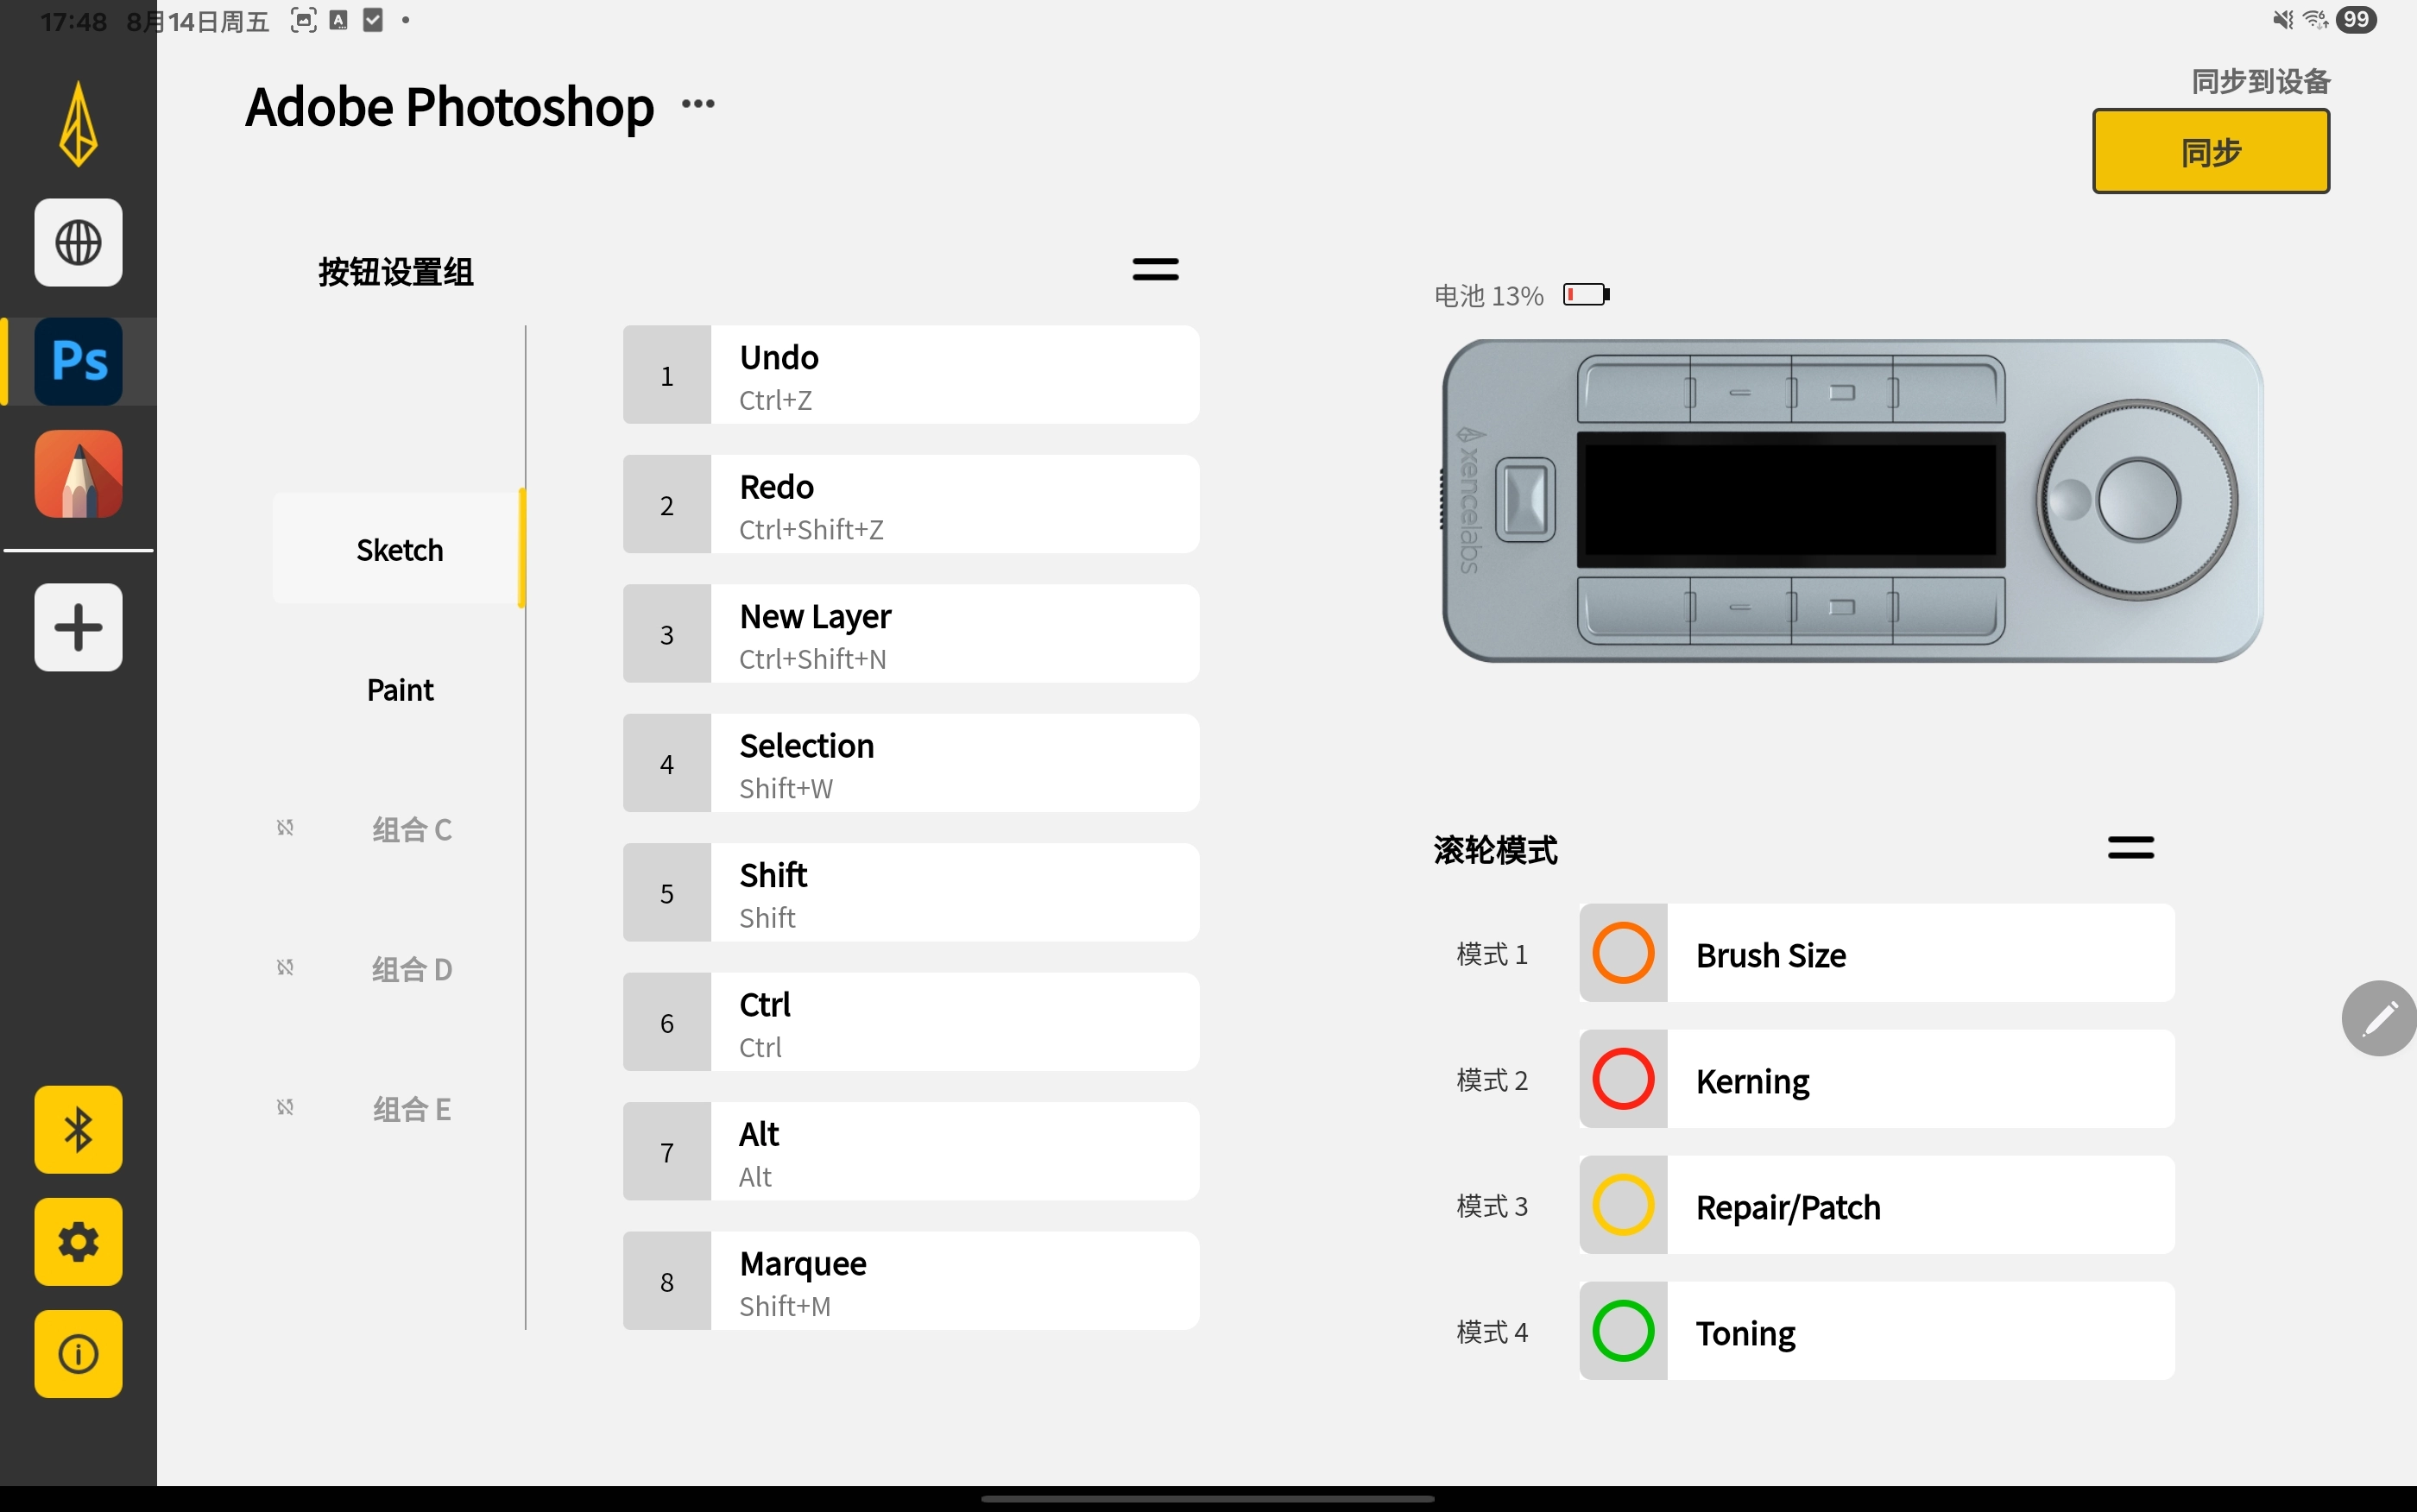
Task: Click the sync icon next to 组合 C
Action: click(285, 828)
